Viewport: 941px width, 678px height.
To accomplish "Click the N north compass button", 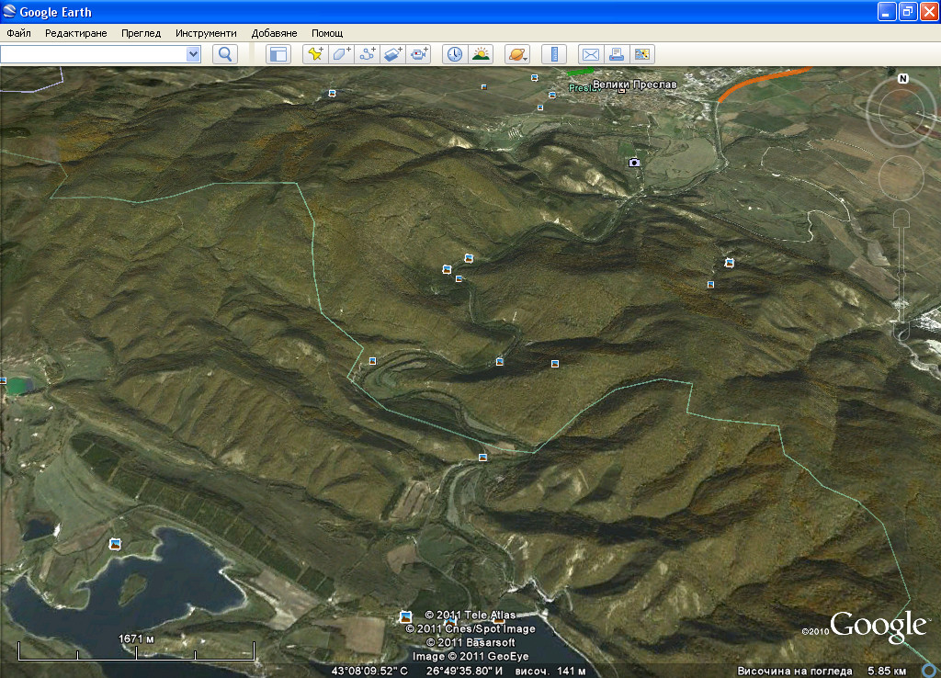I will pos(902,79).
